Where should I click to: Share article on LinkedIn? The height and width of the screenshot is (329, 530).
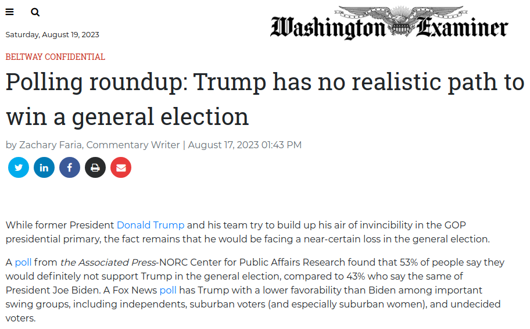44,167
